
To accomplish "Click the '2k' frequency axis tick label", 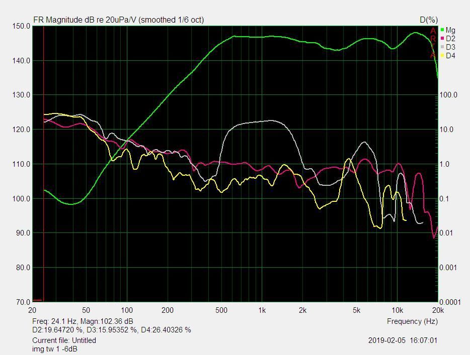I will click(303, 310).
